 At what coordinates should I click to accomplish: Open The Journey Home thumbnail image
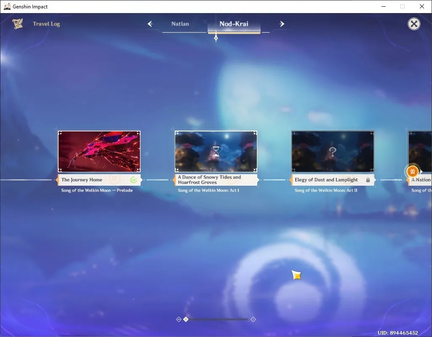coord(99,151)
